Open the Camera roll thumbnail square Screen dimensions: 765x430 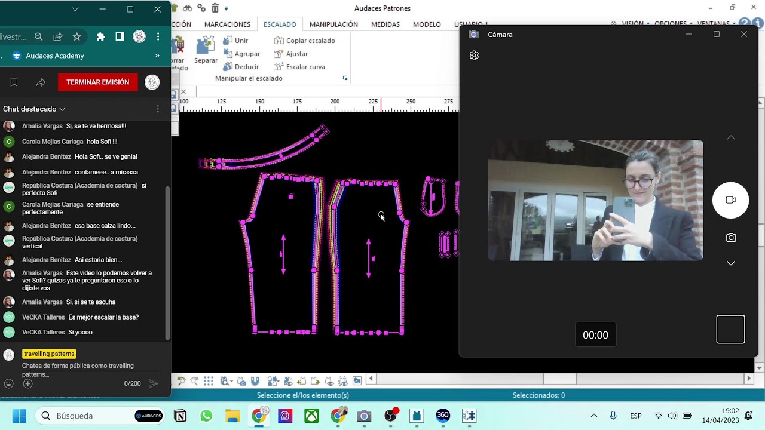click(x=730, y=329)
